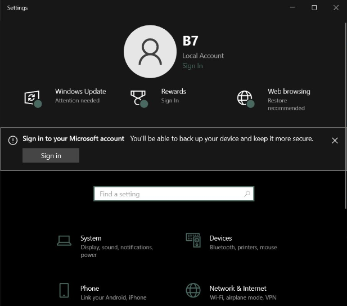Click 'Bluetooth, printers, mouse' description
This screenshot has width=347, height=306.
244,247
